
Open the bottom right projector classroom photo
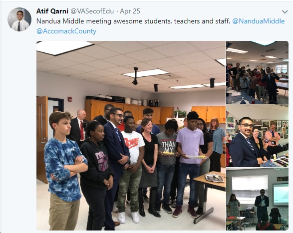(x=257, y=199)
